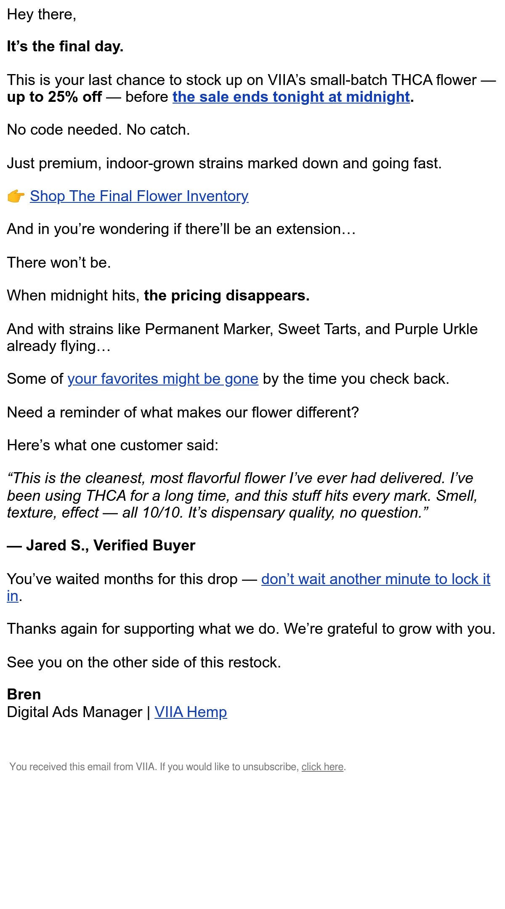Click 'don't wait another minute to lock it' link
505x909 pixels.
pos(375,579)
